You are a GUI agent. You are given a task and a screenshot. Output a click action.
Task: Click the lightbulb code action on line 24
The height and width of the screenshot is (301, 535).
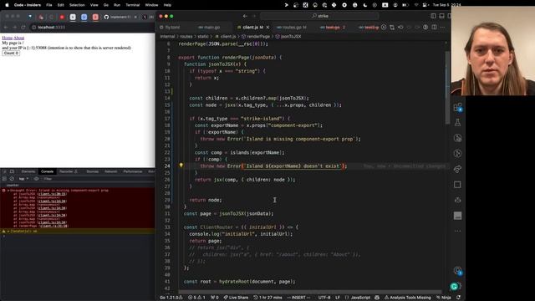181,166
